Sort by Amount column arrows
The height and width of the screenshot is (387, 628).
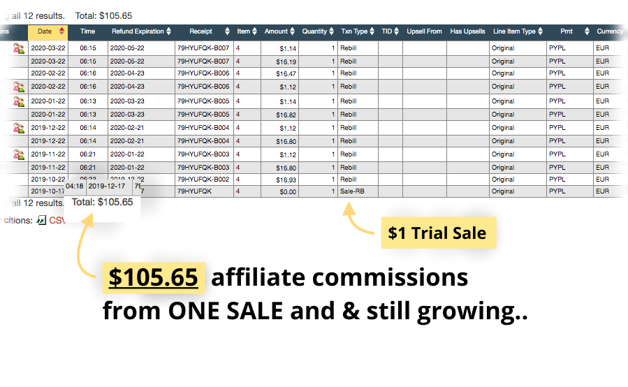pos(293,31)
